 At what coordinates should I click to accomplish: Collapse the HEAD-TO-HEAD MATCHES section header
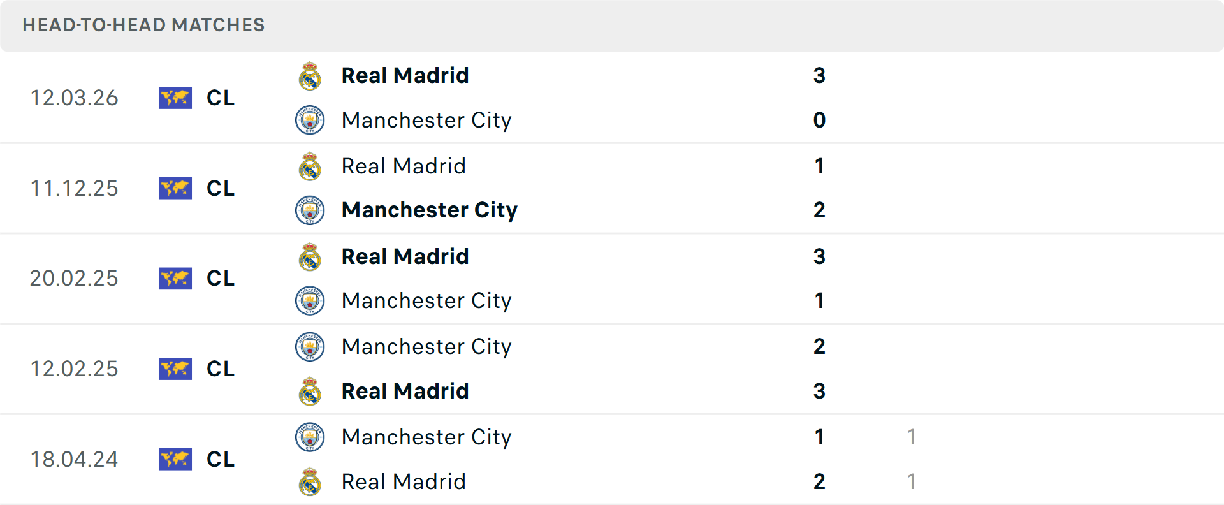click(x=143, y=26)
